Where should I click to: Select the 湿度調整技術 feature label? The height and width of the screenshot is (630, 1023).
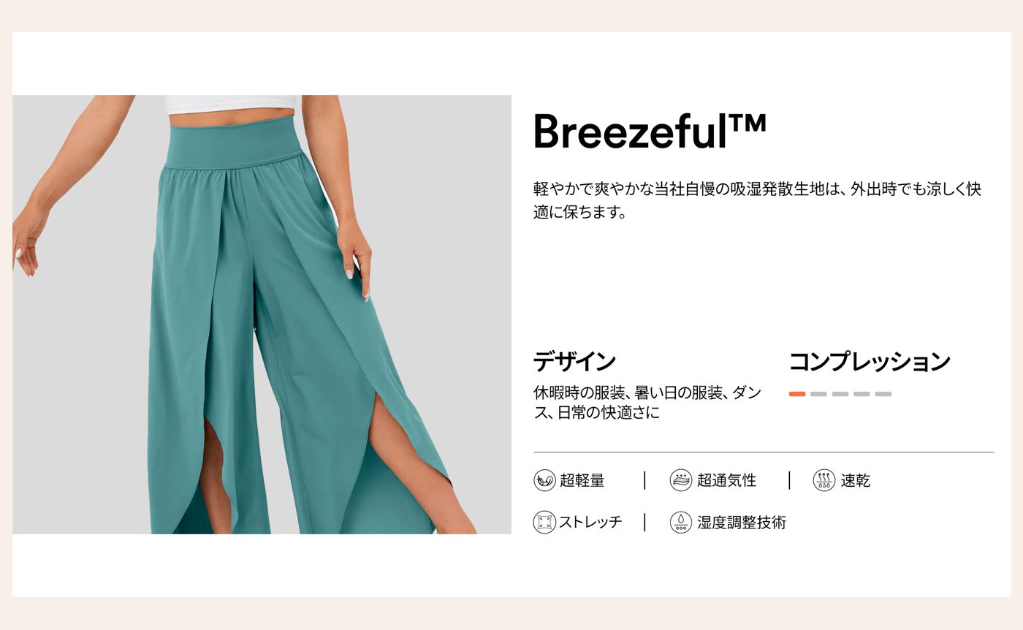742,523
